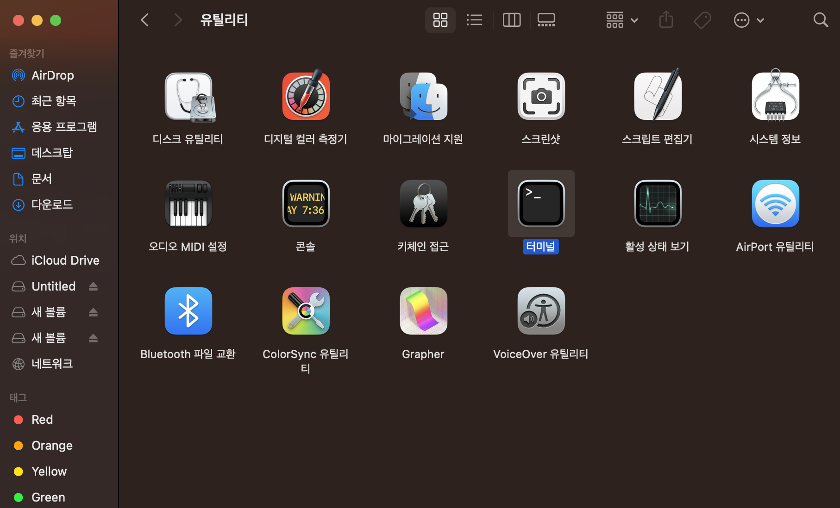Click the 오디오 MIDI 설정 icon

(188, 204)
